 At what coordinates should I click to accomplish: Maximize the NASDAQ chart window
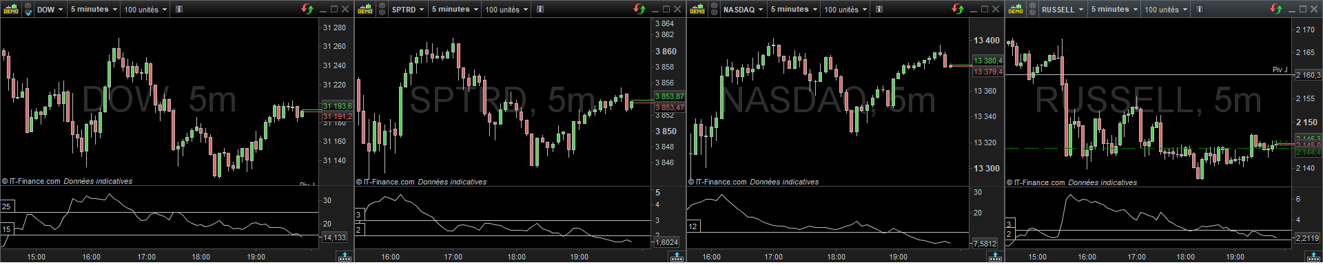point(985,9)
